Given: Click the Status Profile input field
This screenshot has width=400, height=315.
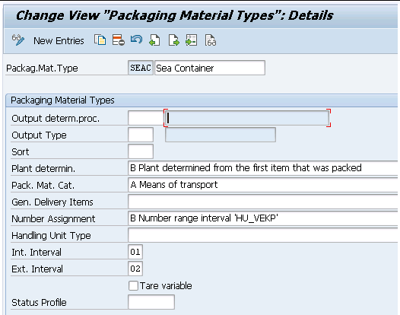Looking at the screenshot, I should 151,302.
